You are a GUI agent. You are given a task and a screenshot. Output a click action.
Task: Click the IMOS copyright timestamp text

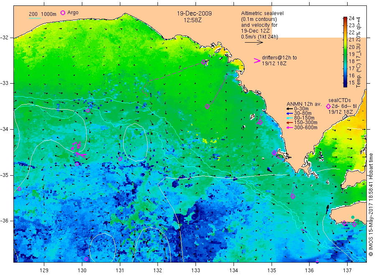tap(371, 204)
